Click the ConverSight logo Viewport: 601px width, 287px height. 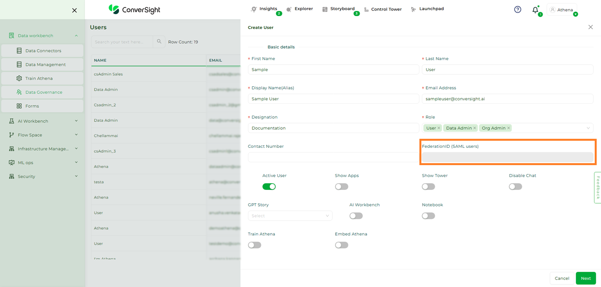134,9
